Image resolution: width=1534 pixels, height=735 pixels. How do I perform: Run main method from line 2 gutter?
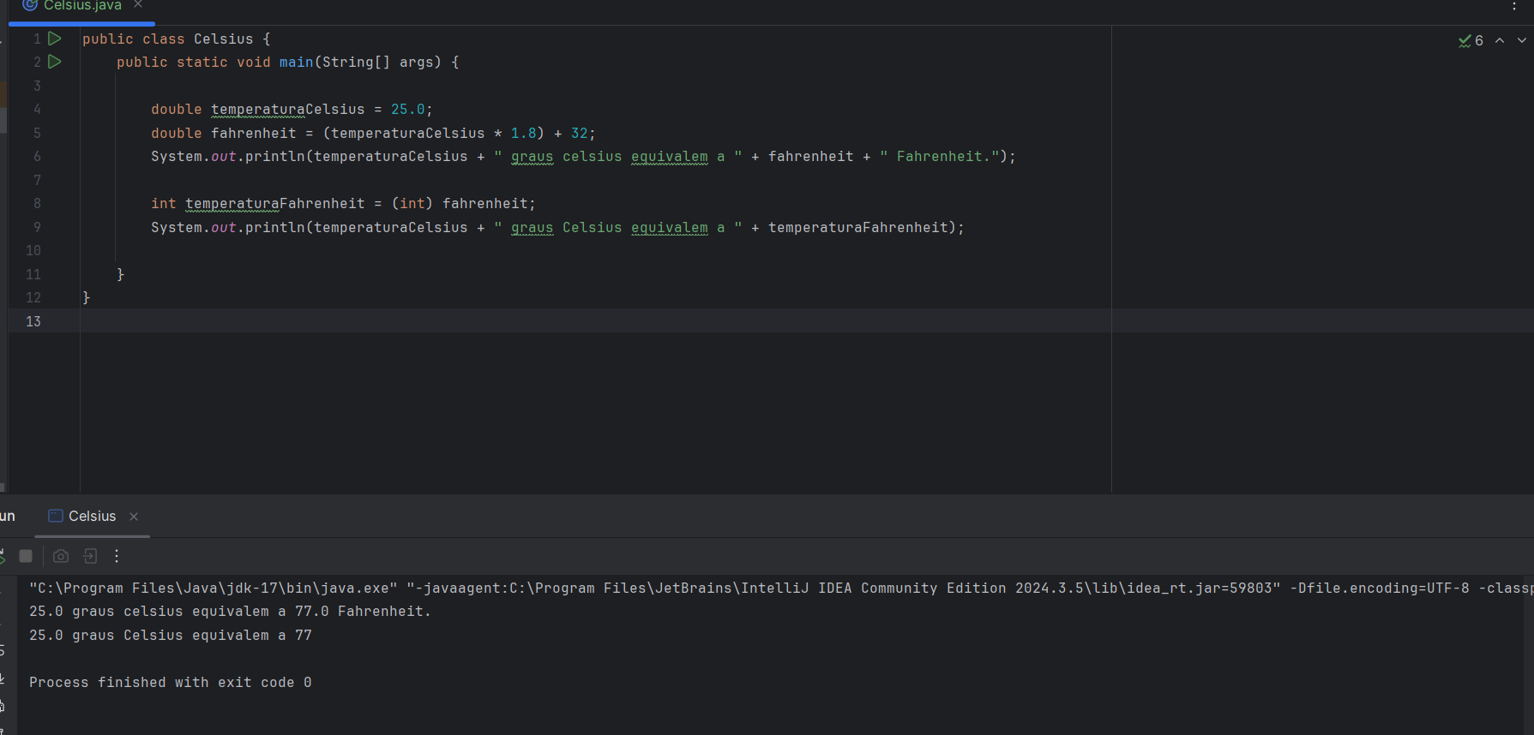55,62
